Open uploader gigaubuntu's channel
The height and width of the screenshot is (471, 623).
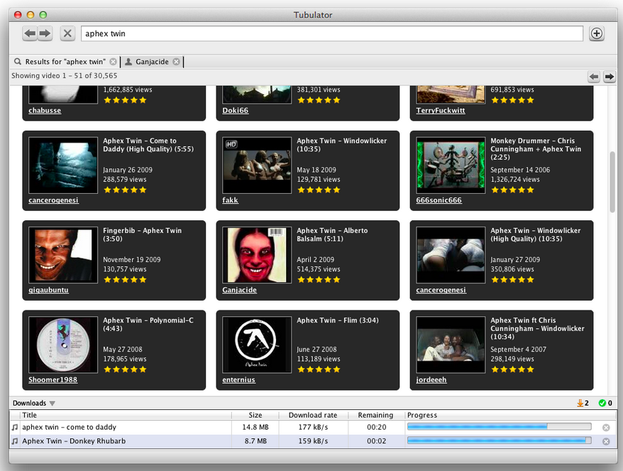pos(48,290)
